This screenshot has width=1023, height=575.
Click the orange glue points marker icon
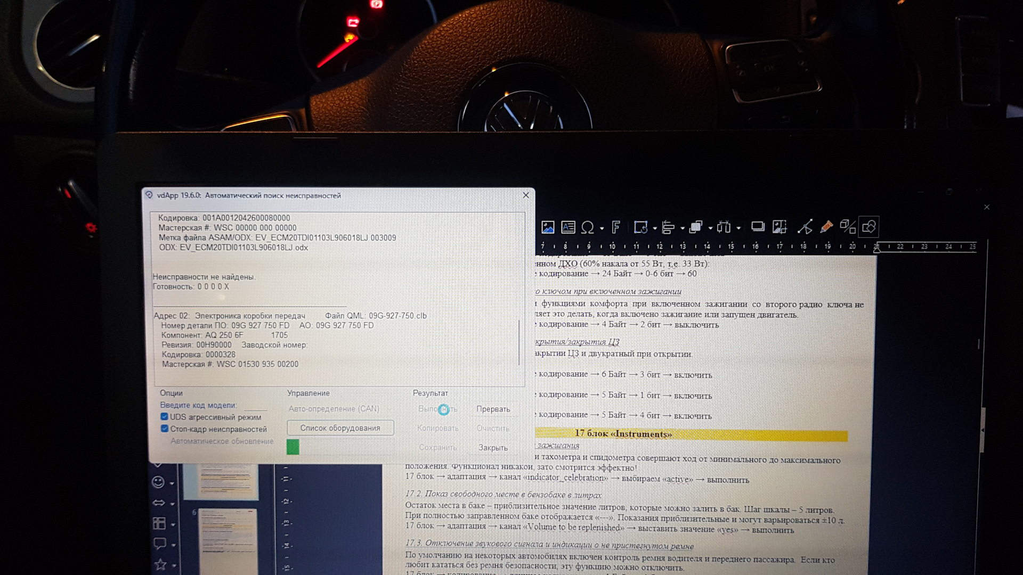pos(826,227)
